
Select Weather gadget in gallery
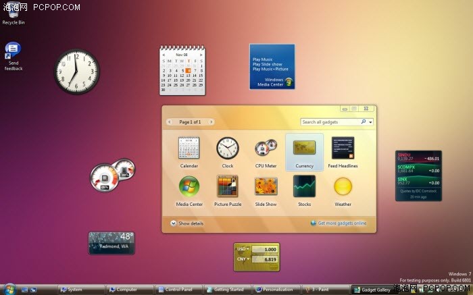[x=343, y=191]
